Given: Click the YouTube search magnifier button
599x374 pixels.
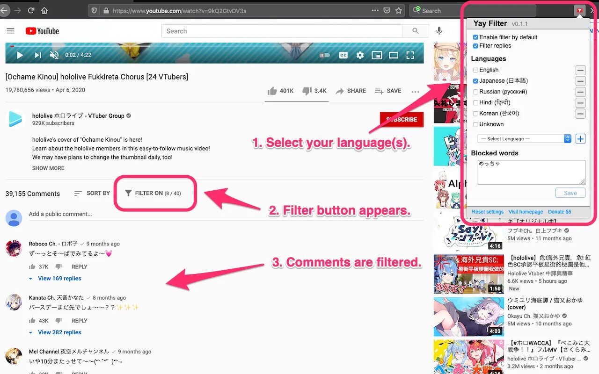Looking at the screenshot, I should [416, 31].
